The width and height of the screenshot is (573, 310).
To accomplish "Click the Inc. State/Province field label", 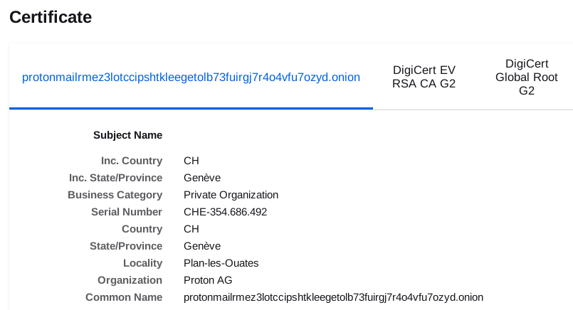I will tap(115, 178).
